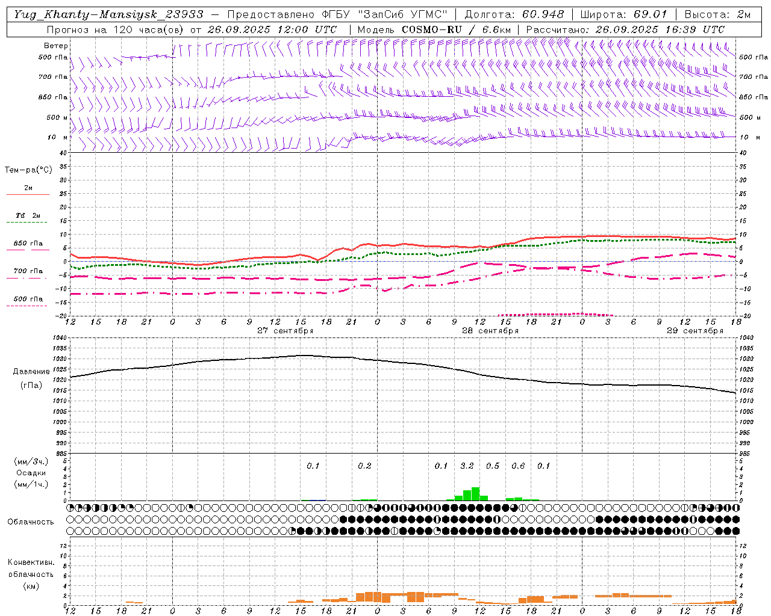Click the Широта: 69.01 value
The height and width of the screenshot is (616, 771).
tap(623, 14)
